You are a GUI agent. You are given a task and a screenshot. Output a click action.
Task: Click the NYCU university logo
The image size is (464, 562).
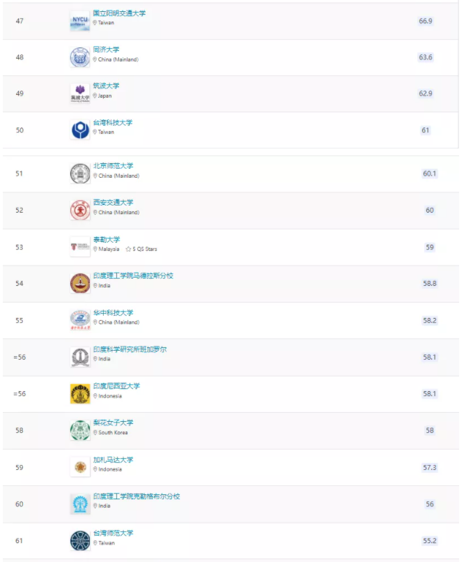[x=80, y=21]
